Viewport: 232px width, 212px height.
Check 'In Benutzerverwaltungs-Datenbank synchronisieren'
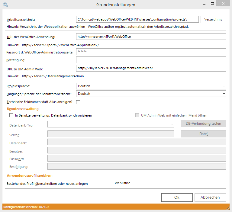pos(11,115)
